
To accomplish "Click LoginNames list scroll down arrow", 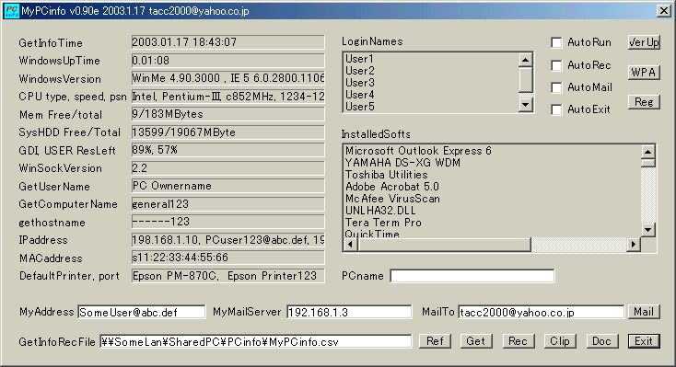I will (x=525, y=104).
